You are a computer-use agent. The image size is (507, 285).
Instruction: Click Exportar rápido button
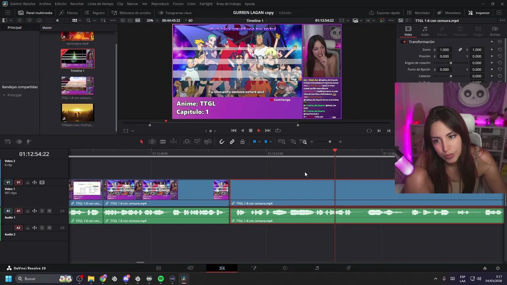(384, 13)
